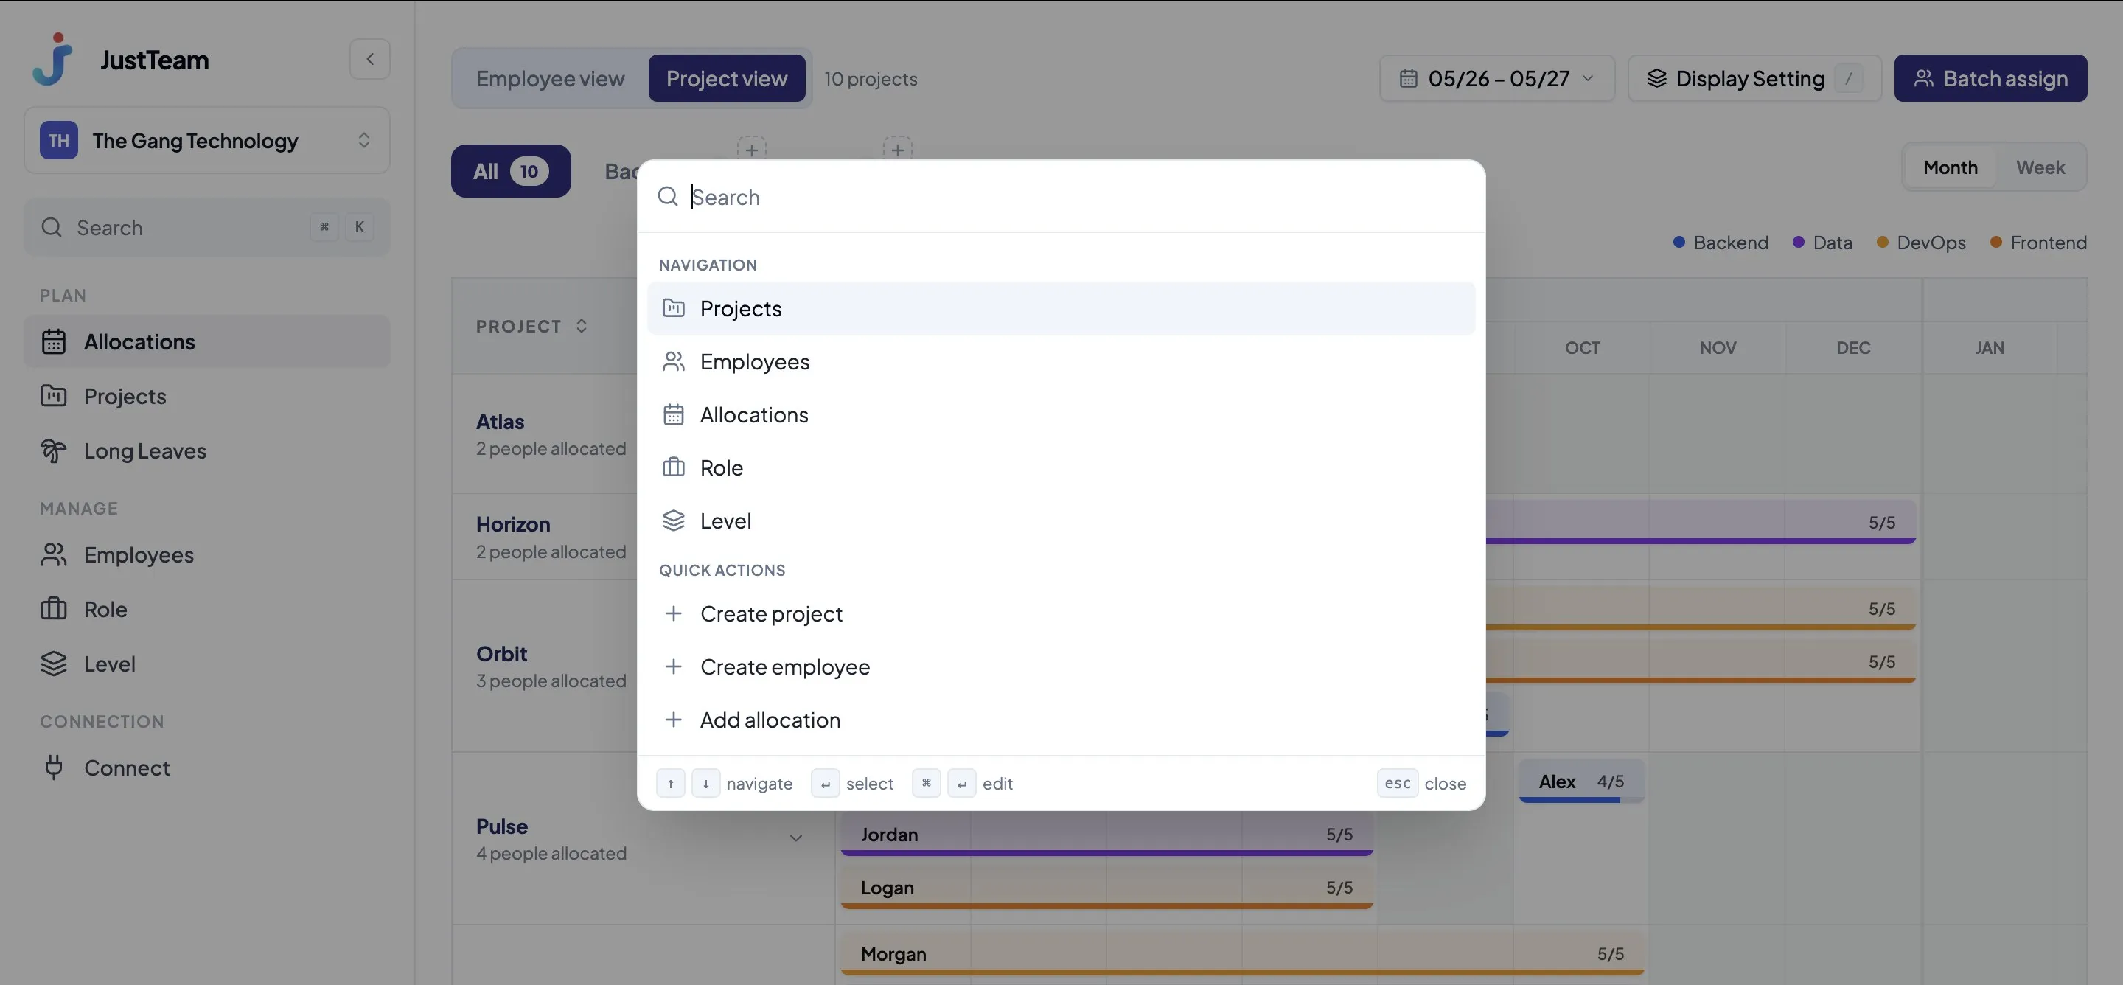
Task: Click the Alex 4/5 allocation bar
Action: pos(1581,782)
